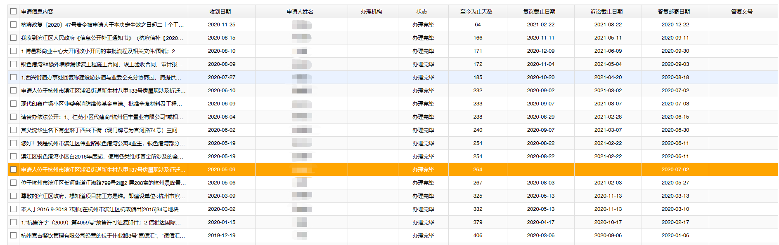Click the 复议截止日期 column header
779x245 pixels.
(x=539, y=12)
